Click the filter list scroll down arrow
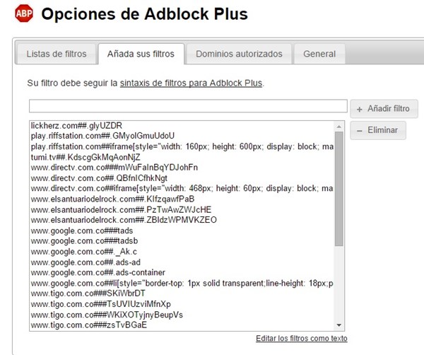 tap(339, 325)
